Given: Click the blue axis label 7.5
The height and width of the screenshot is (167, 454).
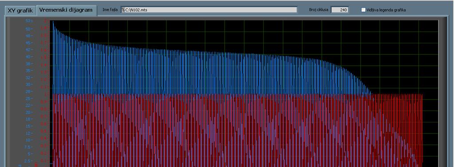Looking at the screenshot, I should click(x=27, y=147).
